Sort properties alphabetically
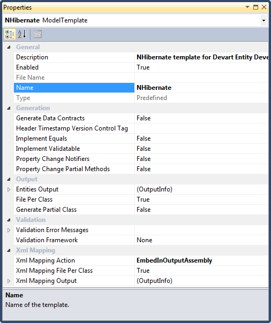271x323 pixels. [x=22, y=34]
